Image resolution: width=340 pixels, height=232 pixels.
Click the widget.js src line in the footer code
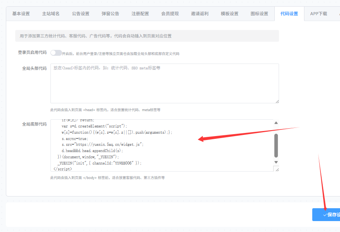(102, 144)
